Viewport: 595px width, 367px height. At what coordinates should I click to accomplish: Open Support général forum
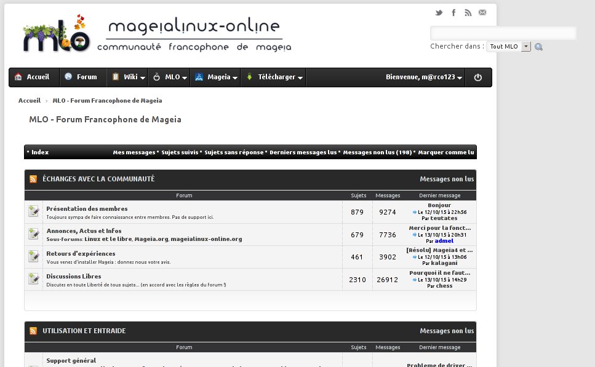point(71,361)
